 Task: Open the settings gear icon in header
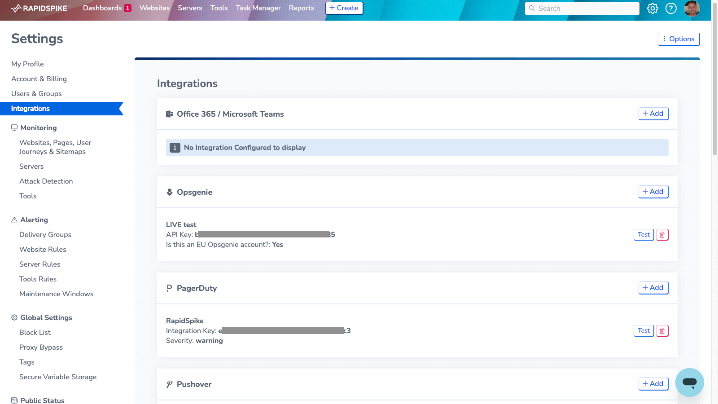[652, 8]
